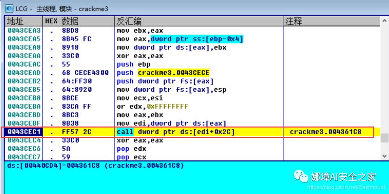Click the 反汇编 column header

(x=199, y=22)
